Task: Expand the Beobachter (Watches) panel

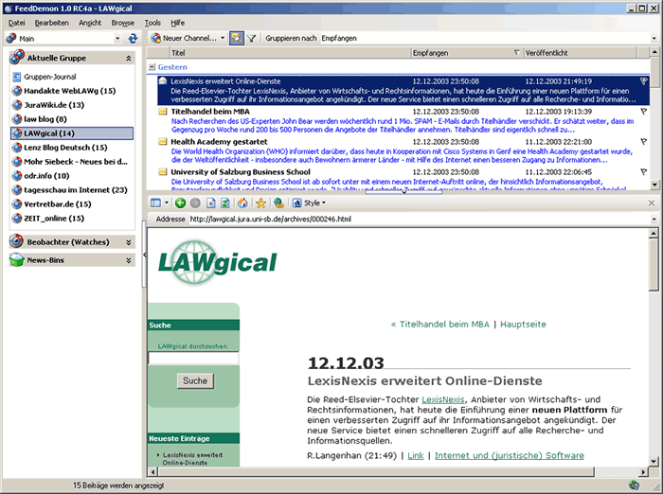Action: (x=129, y=242)
